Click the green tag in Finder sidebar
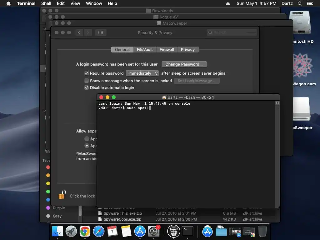320x240 pixels. (48, 192)
